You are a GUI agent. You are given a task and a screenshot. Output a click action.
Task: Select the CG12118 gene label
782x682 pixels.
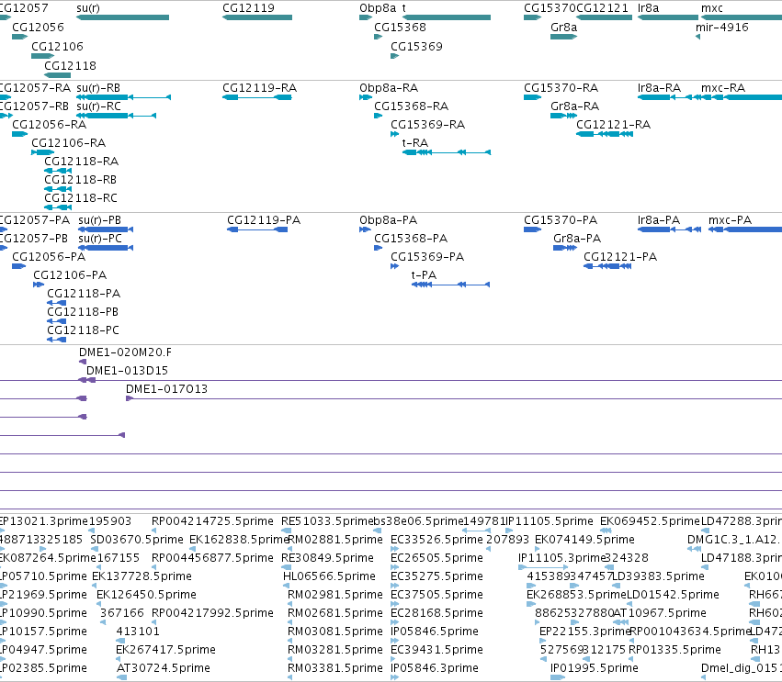pyautogui.click(x=71, y=66)
